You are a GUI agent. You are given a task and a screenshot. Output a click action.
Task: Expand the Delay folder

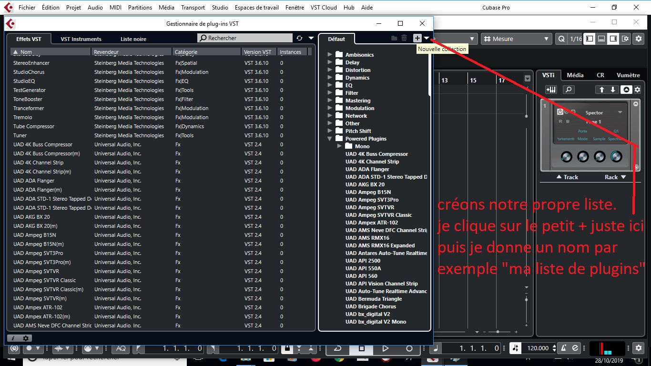(x=330, y=62)
